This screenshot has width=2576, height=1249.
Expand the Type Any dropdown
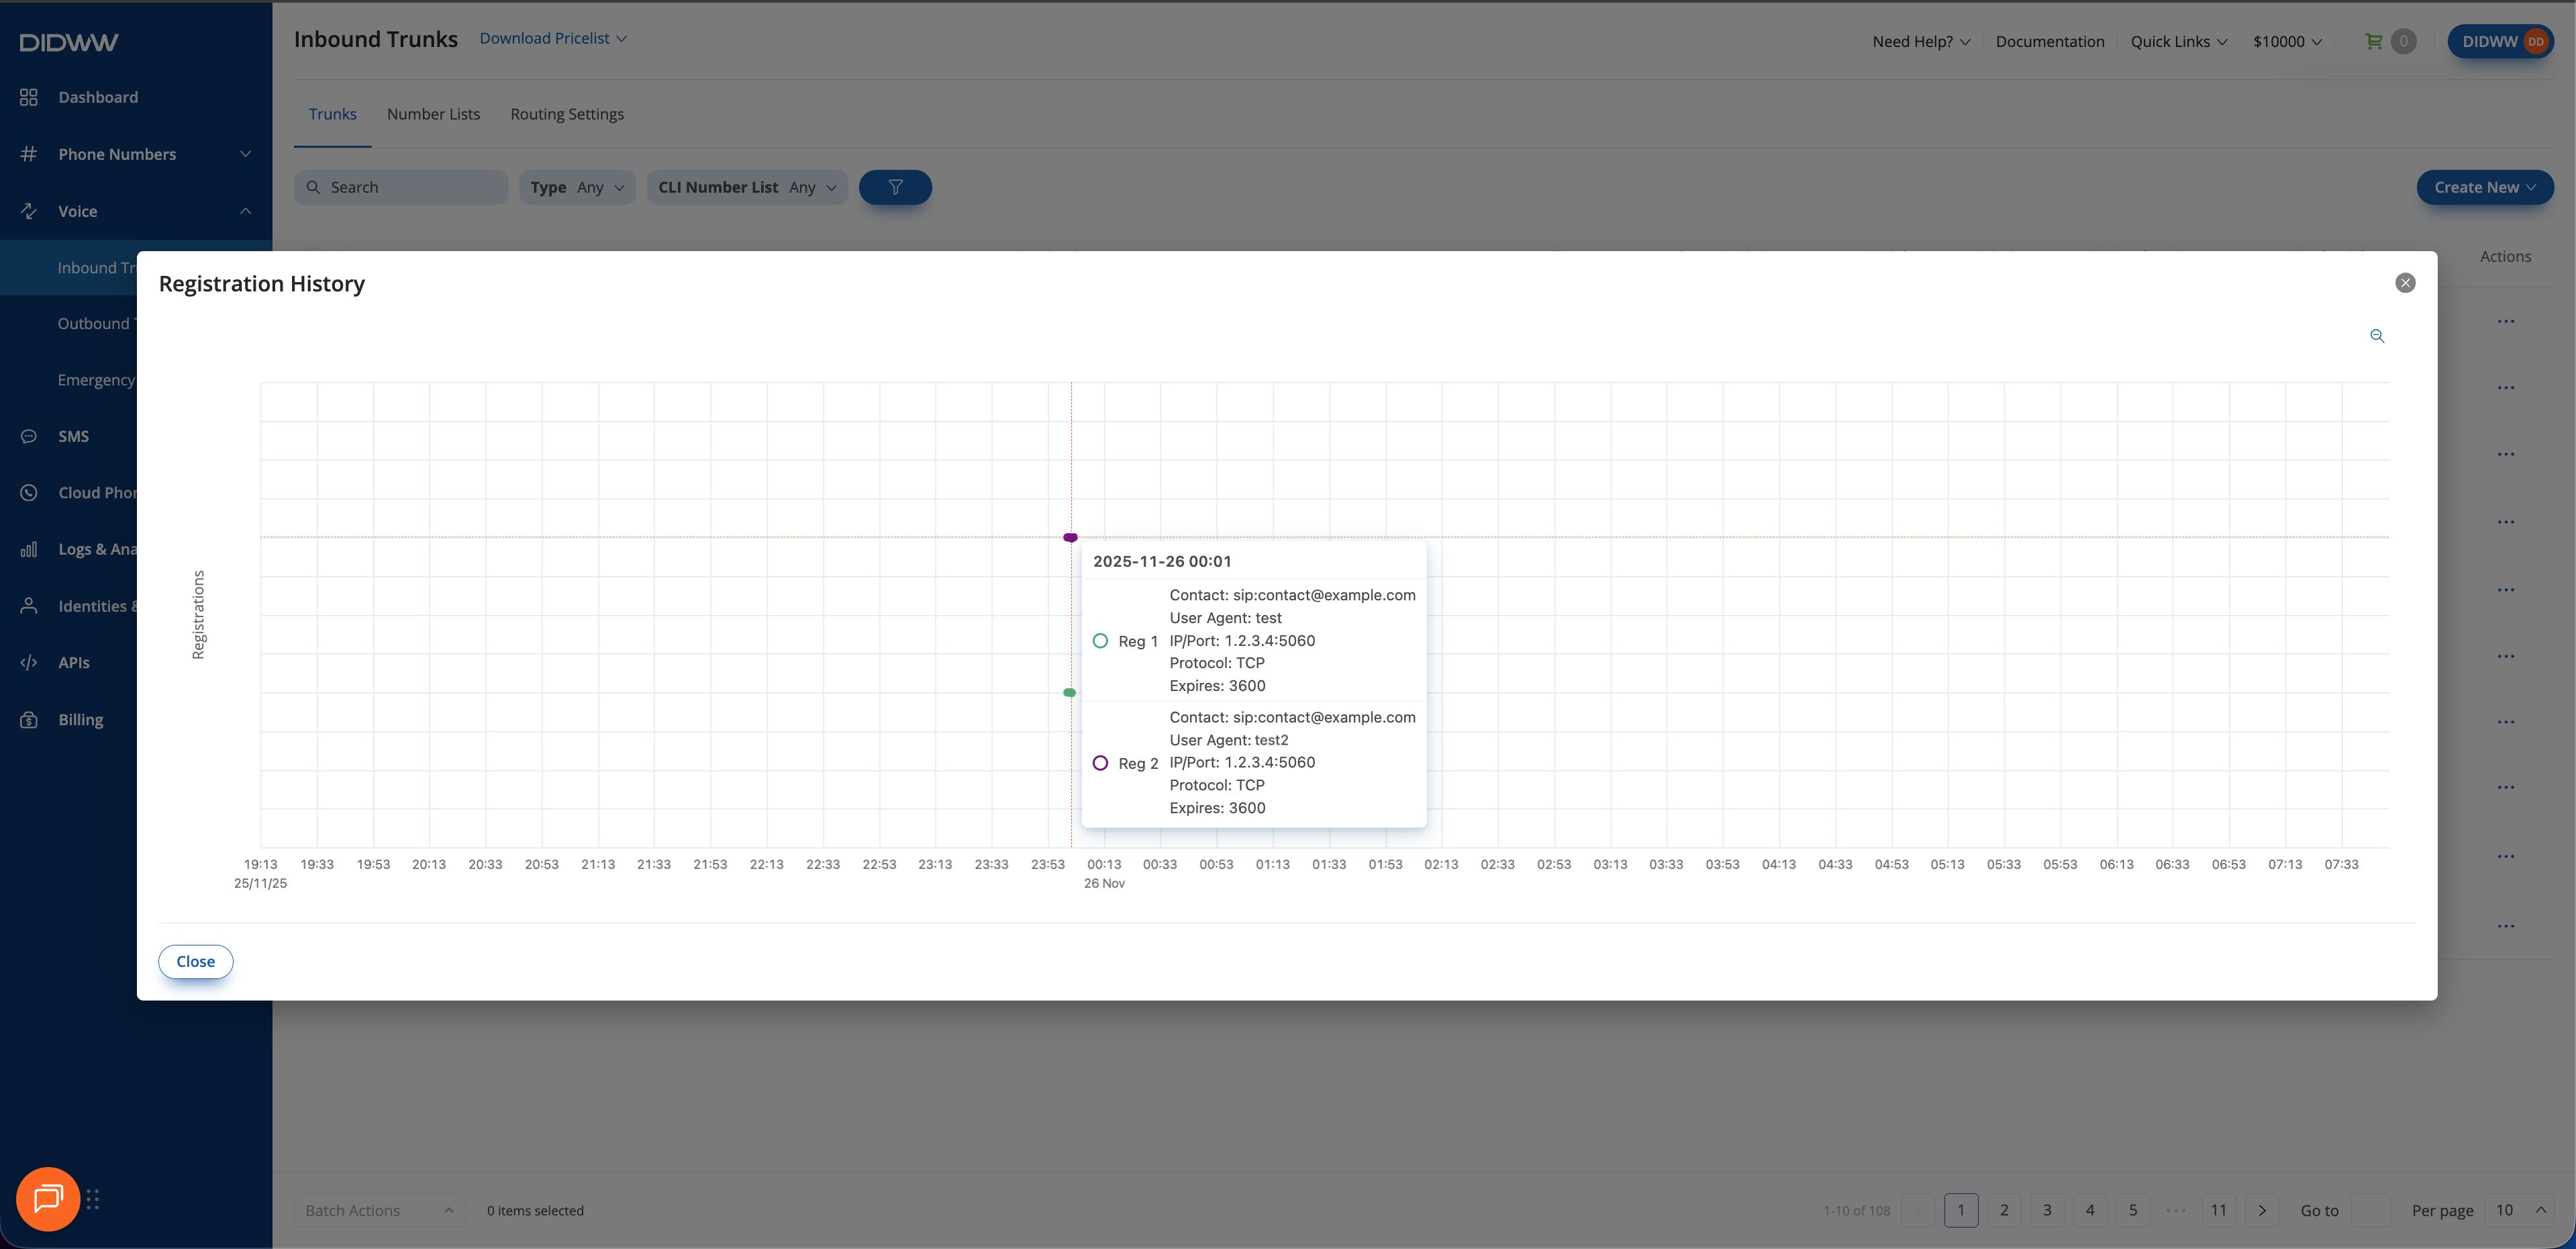pos(577,187)
